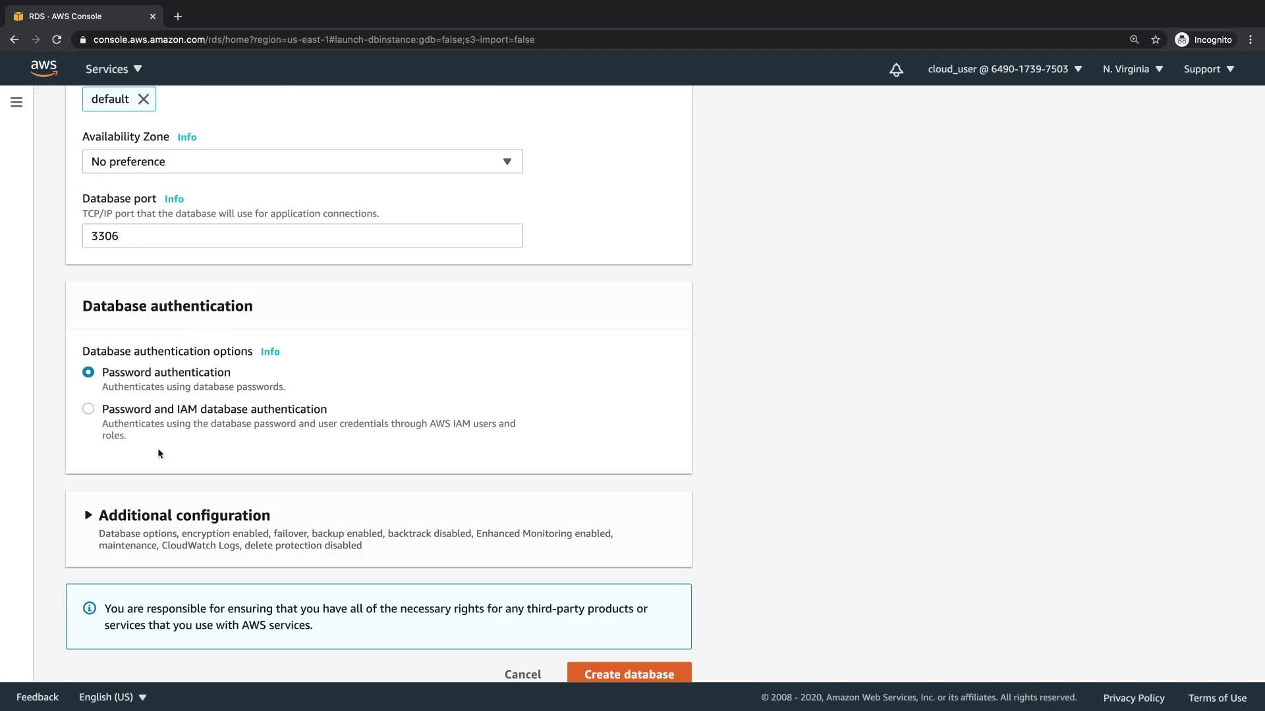Open the N. Virginia region dropdown
1265x711 pixels.
[1133, 69]
